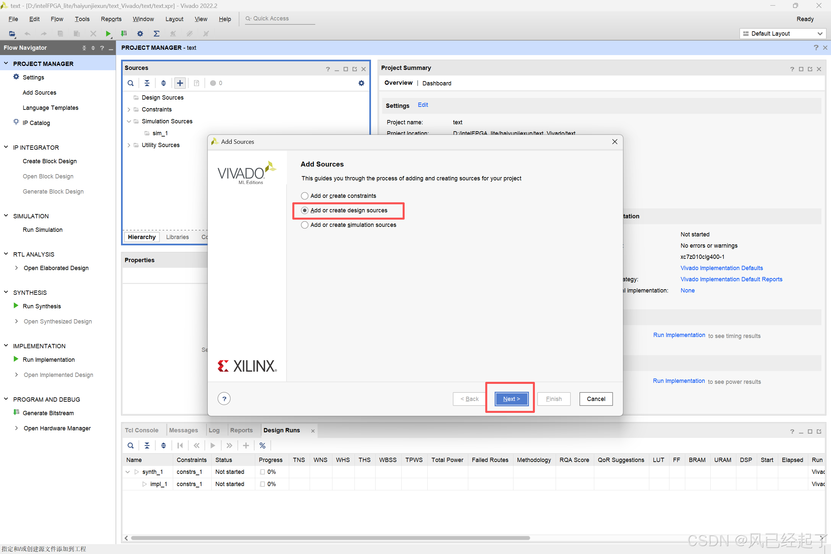This screenshot has width=831, height=554.
Task: Click Expand All icon in Design Runs toolbar
Action: coord(163,445)
